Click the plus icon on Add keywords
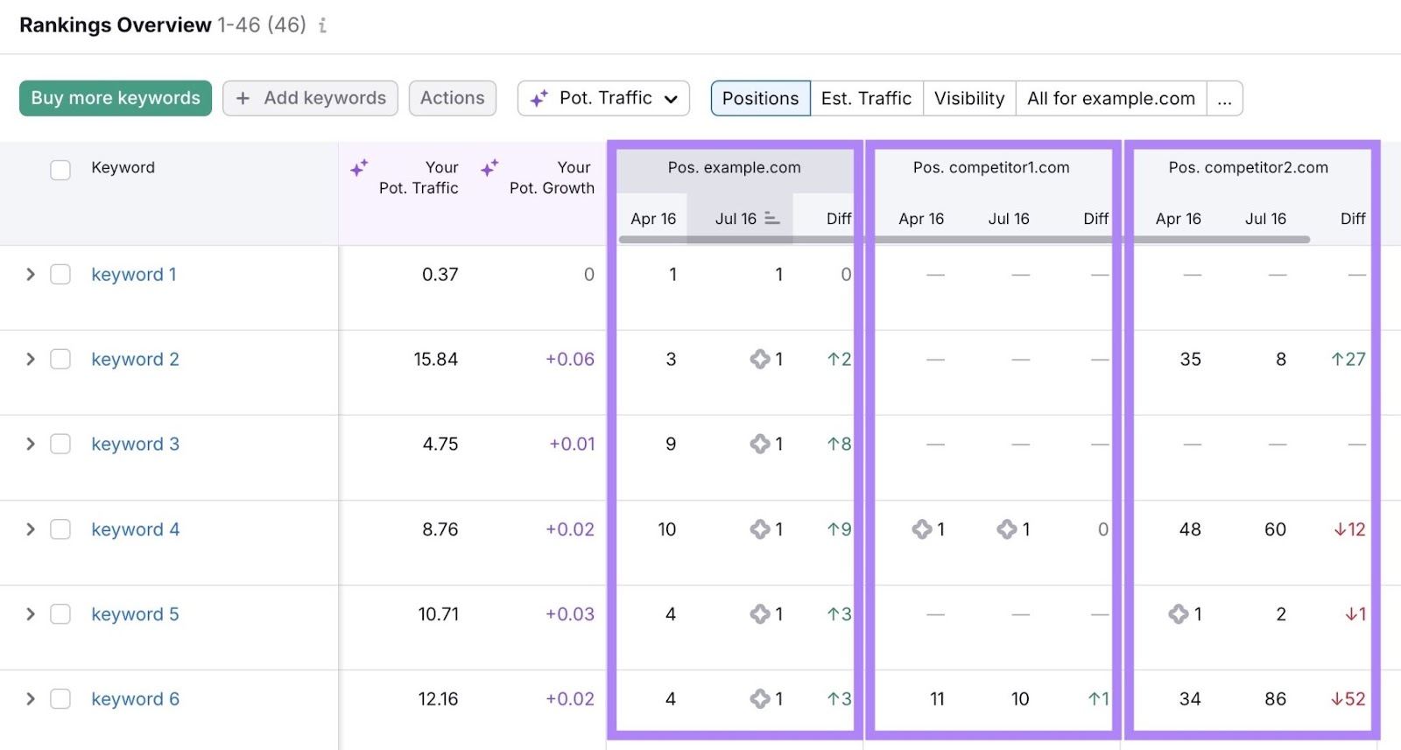 click(x=243, y=98)
